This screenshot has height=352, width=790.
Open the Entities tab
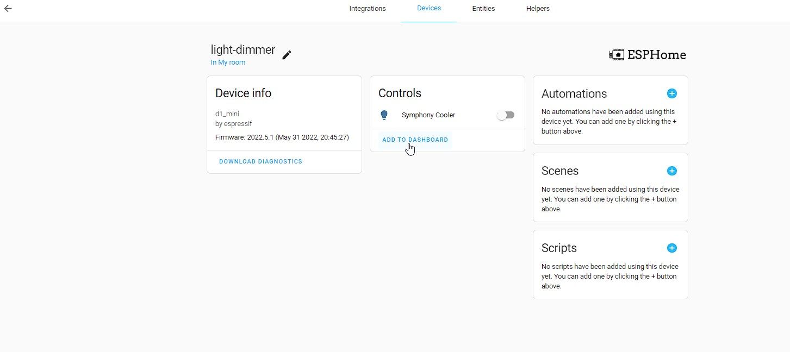coord(483,8)
